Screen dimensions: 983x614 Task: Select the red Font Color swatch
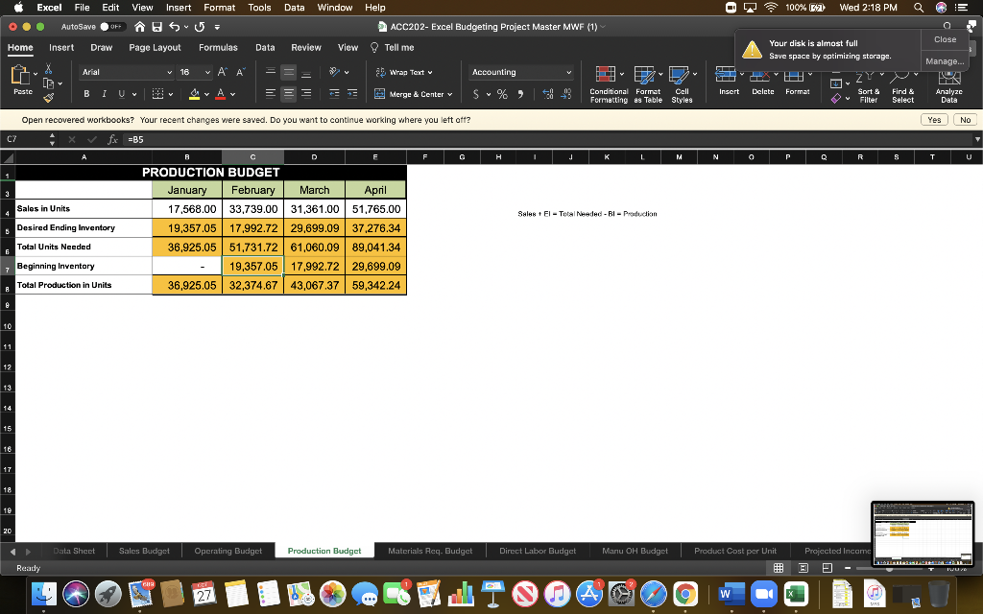(220, 97)
